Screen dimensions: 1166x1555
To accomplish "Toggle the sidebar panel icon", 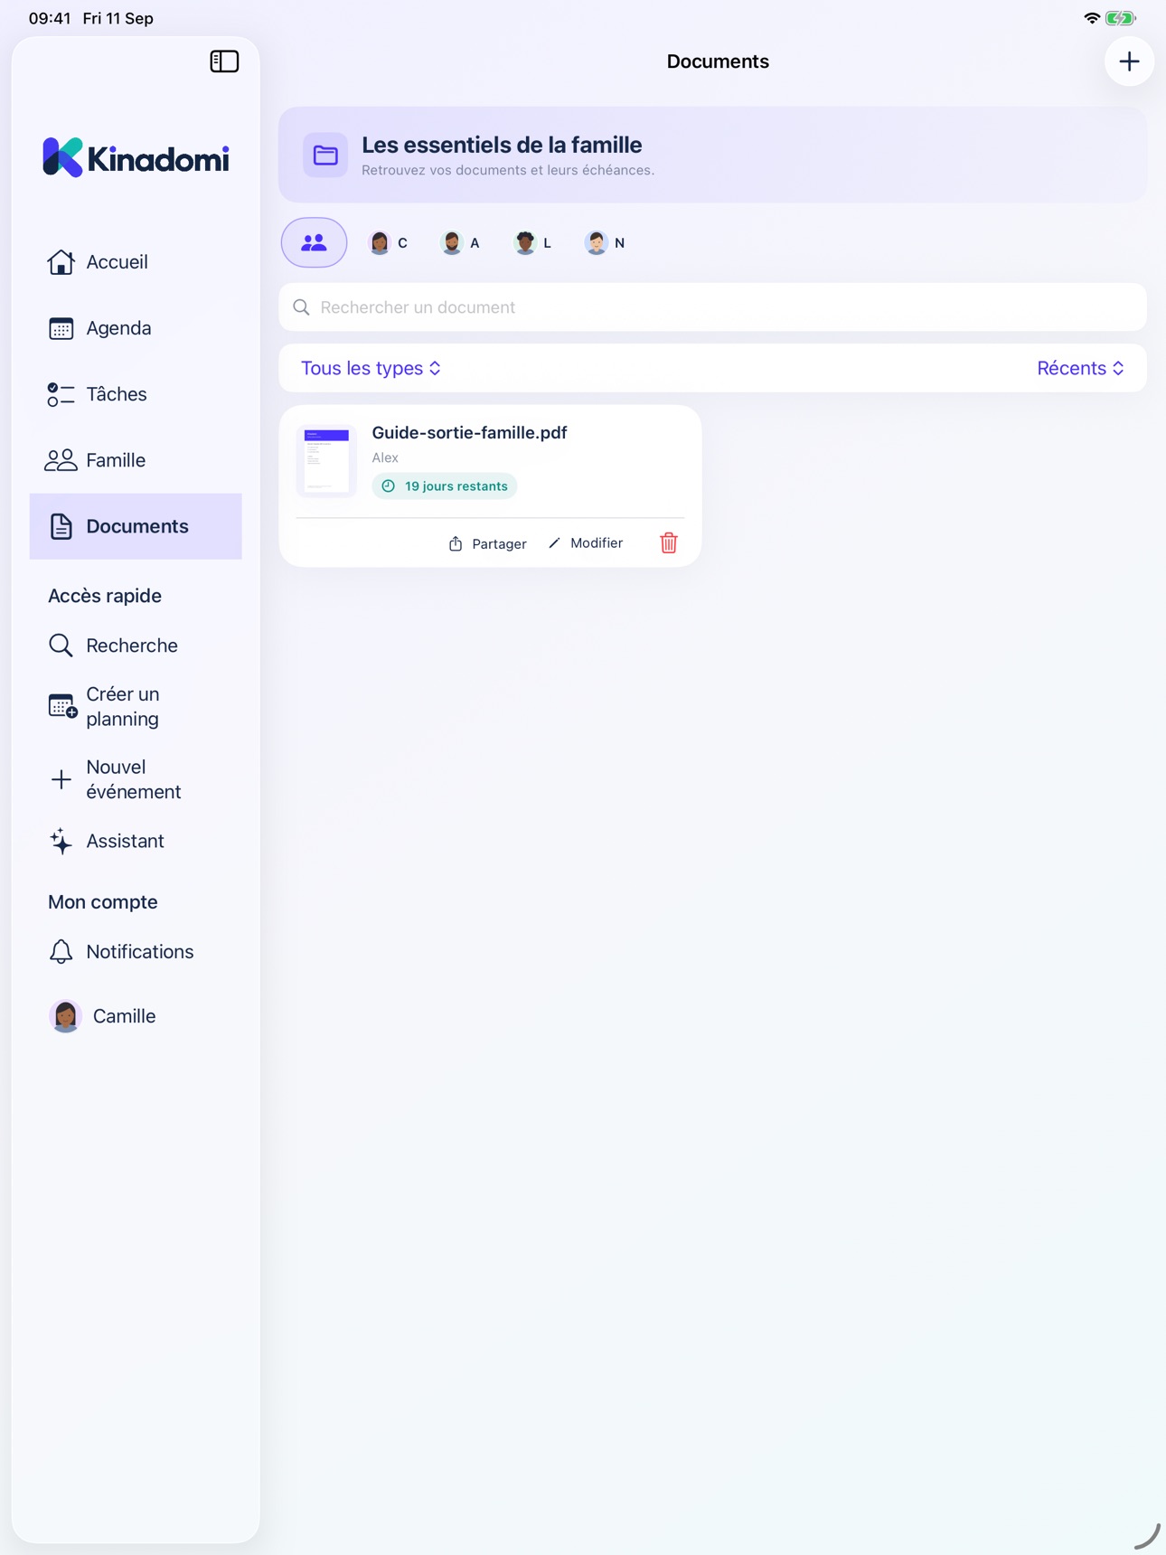I will point(224,61).
